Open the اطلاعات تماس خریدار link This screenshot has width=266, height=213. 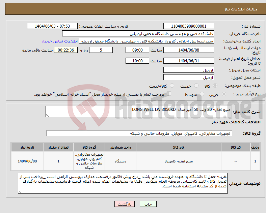[60, 41]
